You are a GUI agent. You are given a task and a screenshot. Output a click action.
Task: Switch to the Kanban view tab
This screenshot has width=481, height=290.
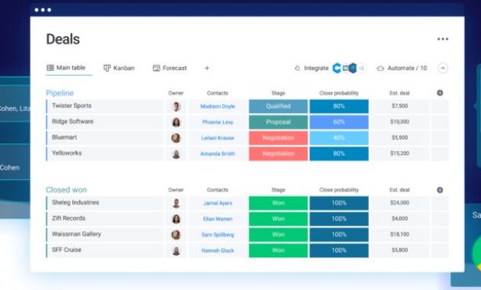tap(119, 68)
